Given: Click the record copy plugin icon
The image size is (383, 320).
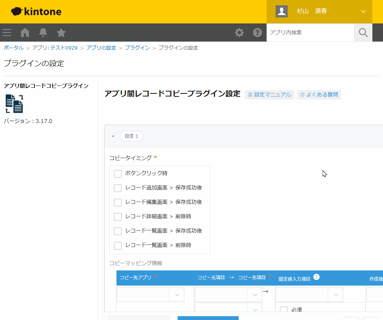Looking at the screenshot, I should [14, 104].
